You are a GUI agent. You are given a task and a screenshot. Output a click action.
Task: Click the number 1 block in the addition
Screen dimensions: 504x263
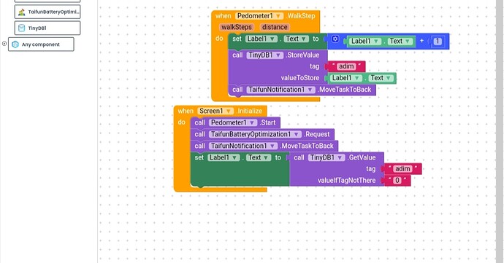pos(437,42)
